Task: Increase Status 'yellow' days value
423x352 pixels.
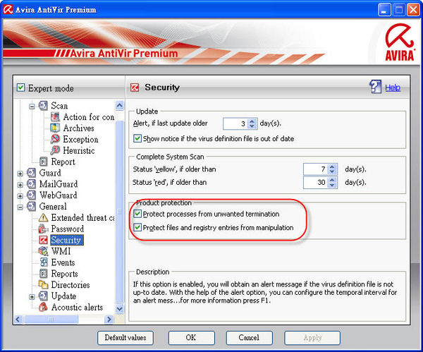Action: [332, 166]
